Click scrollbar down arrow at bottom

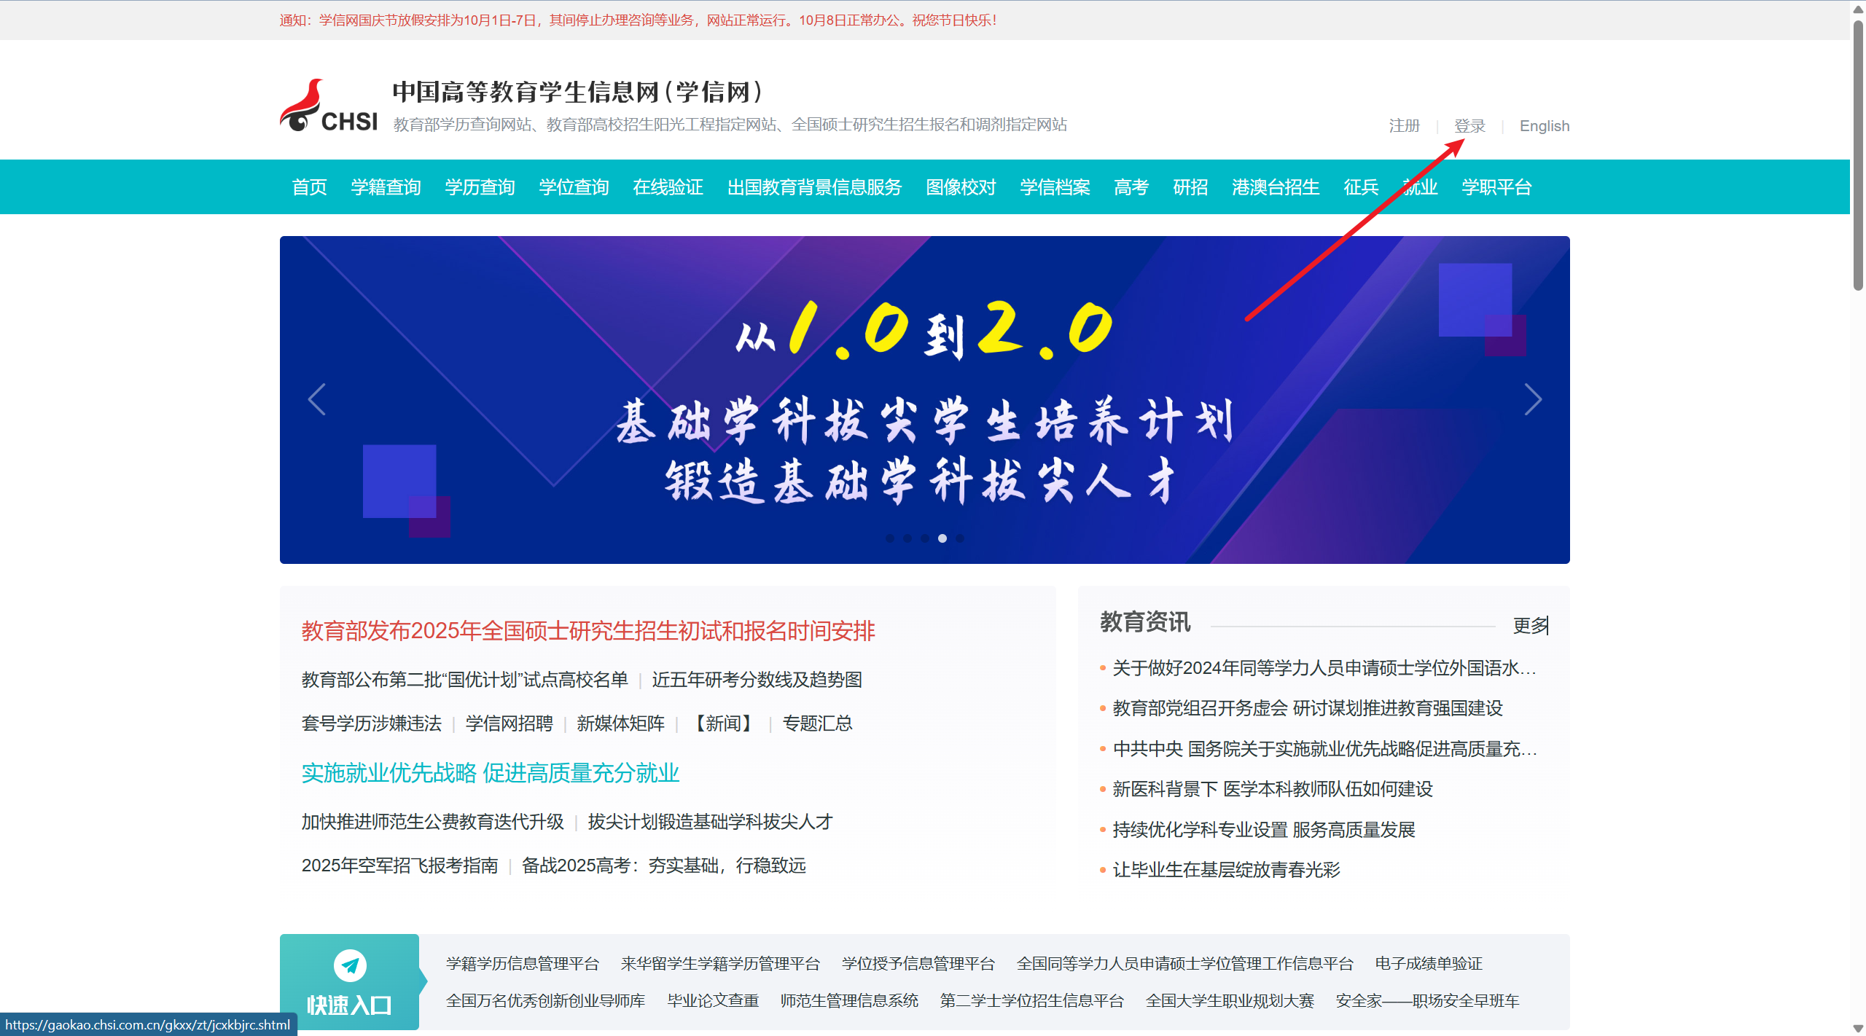pyautogui.click(x=1857, y=1028)
